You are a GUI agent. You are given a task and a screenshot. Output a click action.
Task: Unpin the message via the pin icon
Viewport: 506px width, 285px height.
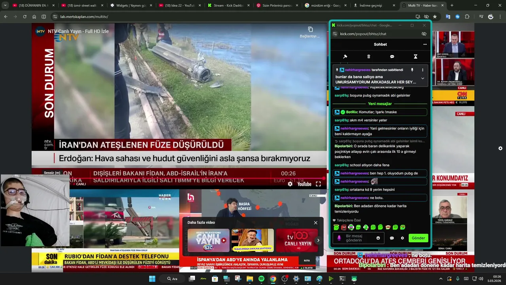pos(412,70)
